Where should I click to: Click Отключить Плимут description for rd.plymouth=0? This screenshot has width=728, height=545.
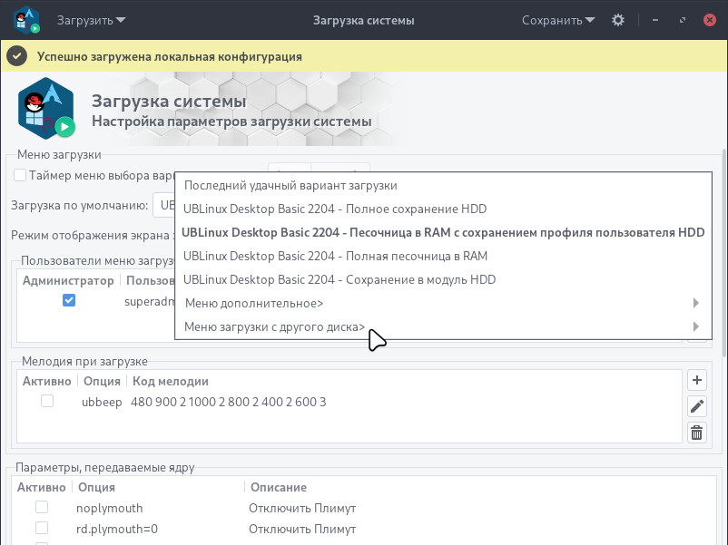pyautogui.click(x=302, y=529)
